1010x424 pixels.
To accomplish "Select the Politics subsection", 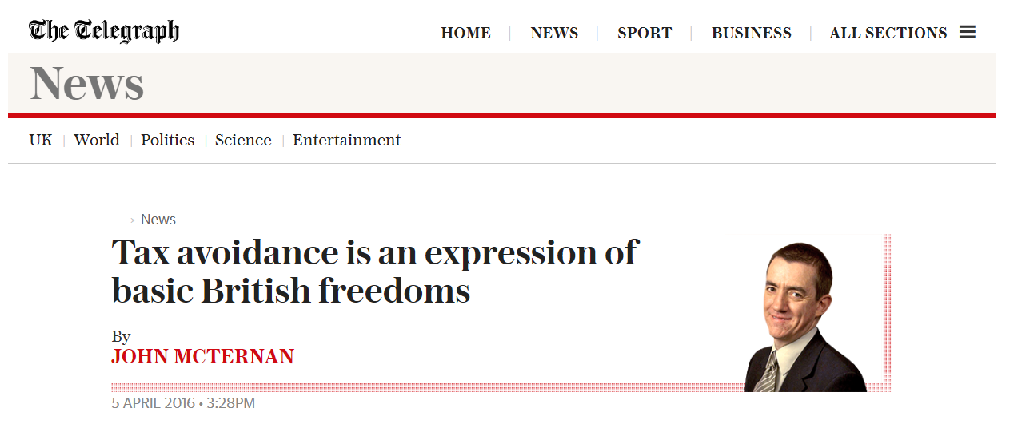I will (x=167, y=141).
